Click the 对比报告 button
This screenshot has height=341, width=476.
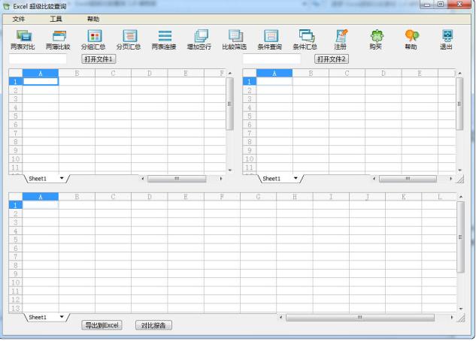(153, 325)
